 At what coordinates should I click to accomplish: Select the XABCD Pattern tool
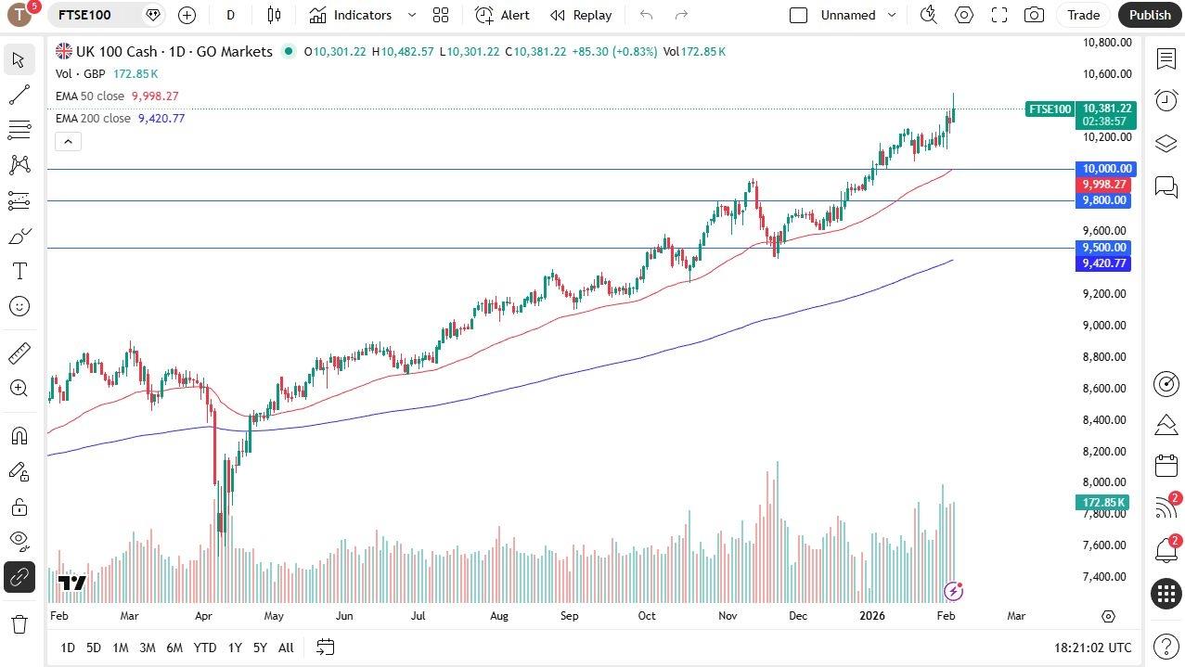20,164
